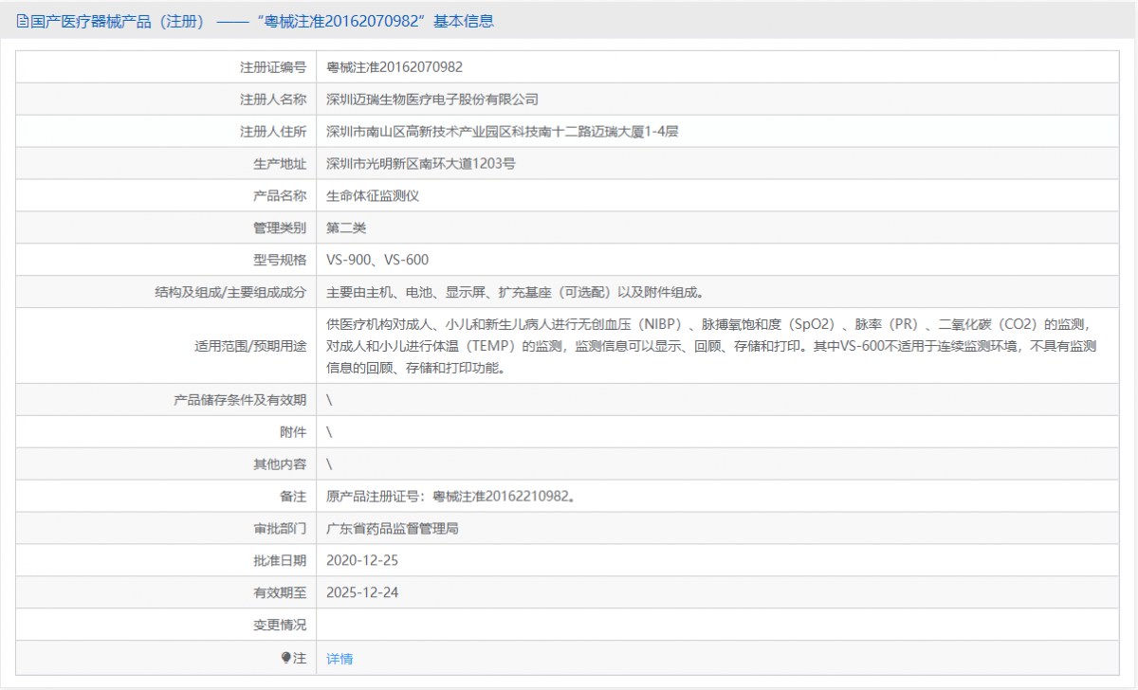
Task: Click the 注册人名称 label cell
Action: click(166, 100)
